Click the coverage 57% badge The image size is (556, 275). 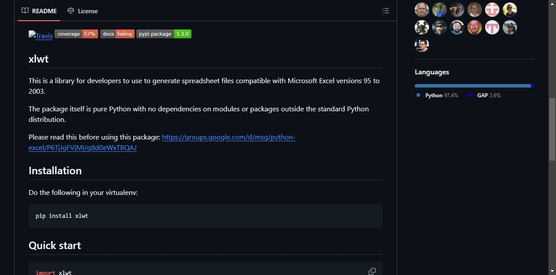click(x=76, y=34)
